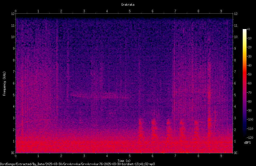256x166 pixels.
Task: Click the -70 color scale label
Action: [249, 93]
